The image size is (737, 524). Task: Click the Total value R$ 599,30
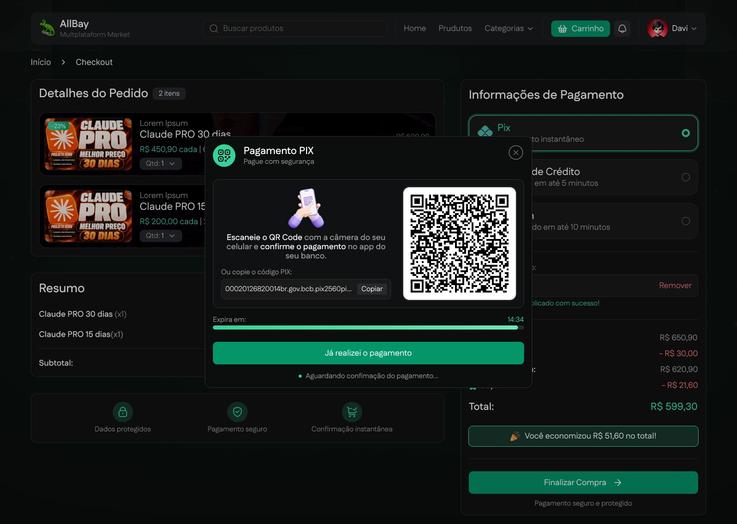674,406
